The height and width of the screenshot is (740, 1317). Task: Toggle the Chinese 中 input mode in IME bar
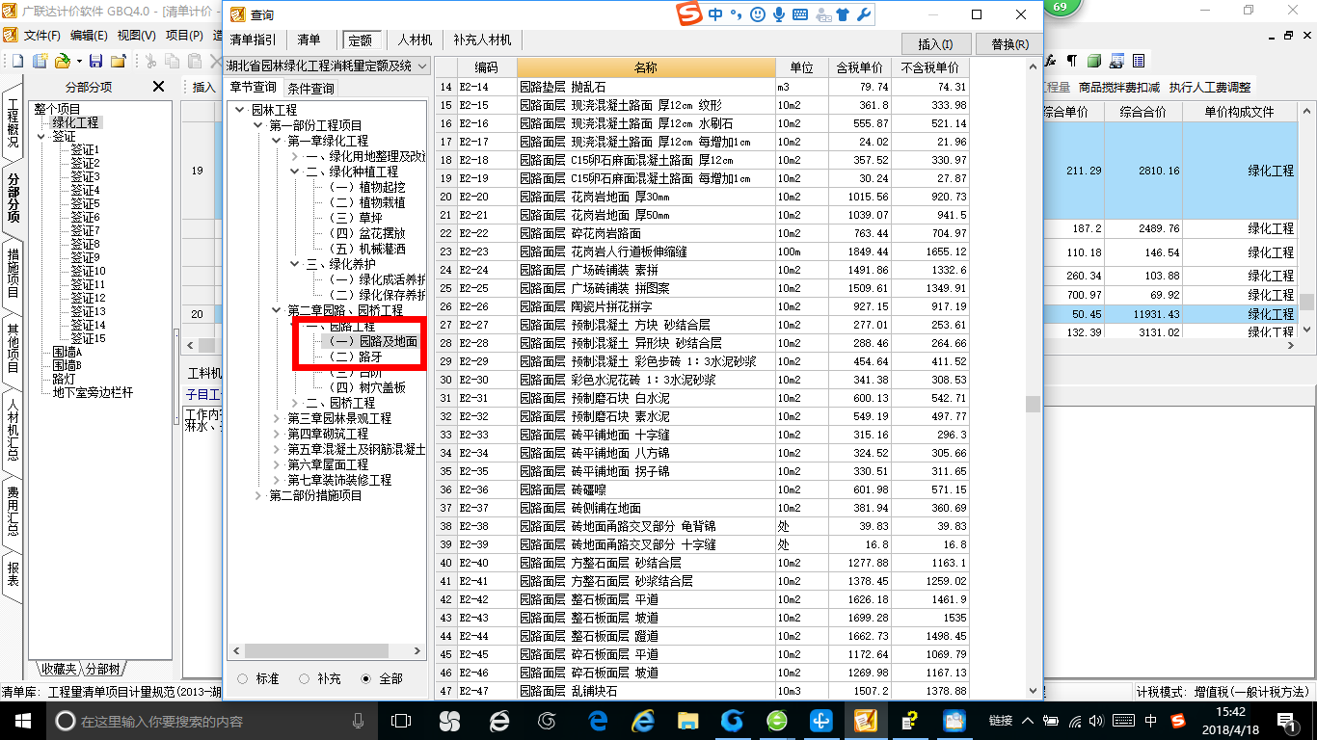[715, 14]
